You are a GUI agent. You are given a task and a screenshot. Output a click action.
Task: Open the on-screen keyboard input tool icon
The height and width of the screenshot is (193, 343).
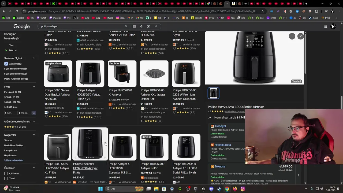(x=135, y=26)
